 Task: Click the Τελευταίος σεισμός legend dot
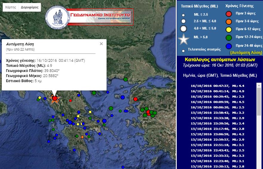tap(183, 50)
